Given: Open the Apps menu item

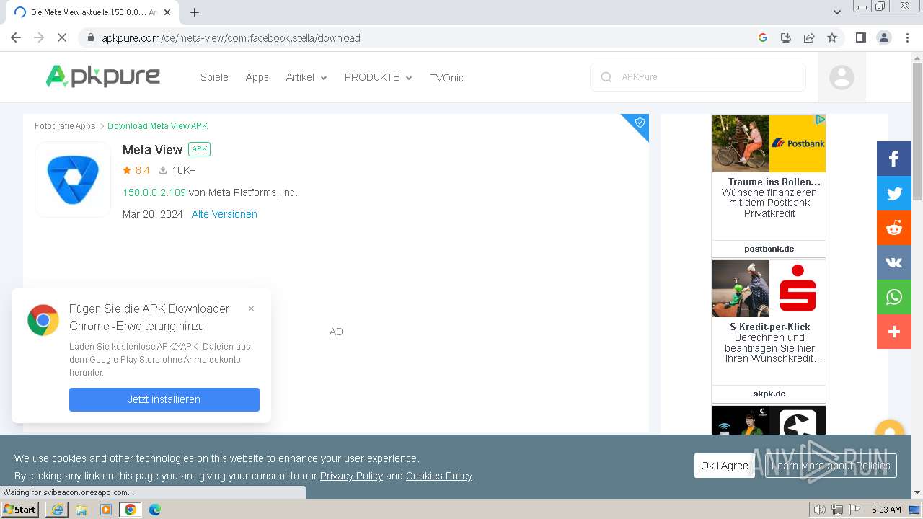Looking at the screenshot, I should [x=257, y=77].
